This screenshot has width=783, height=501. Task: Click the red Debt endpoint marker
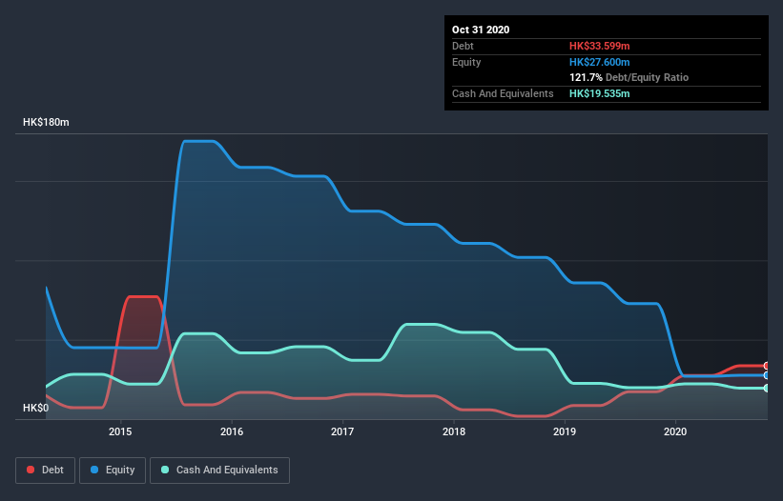pos(767,366)
